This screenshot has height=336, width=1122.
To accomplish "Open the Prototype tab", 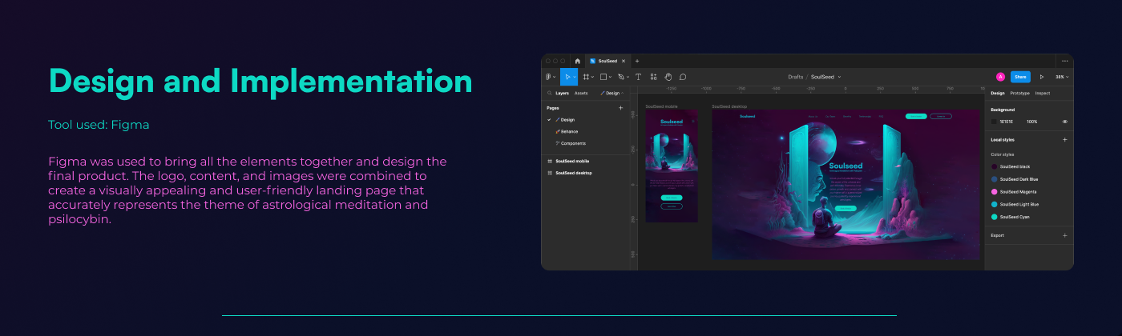I will [x=1019, y=93].
